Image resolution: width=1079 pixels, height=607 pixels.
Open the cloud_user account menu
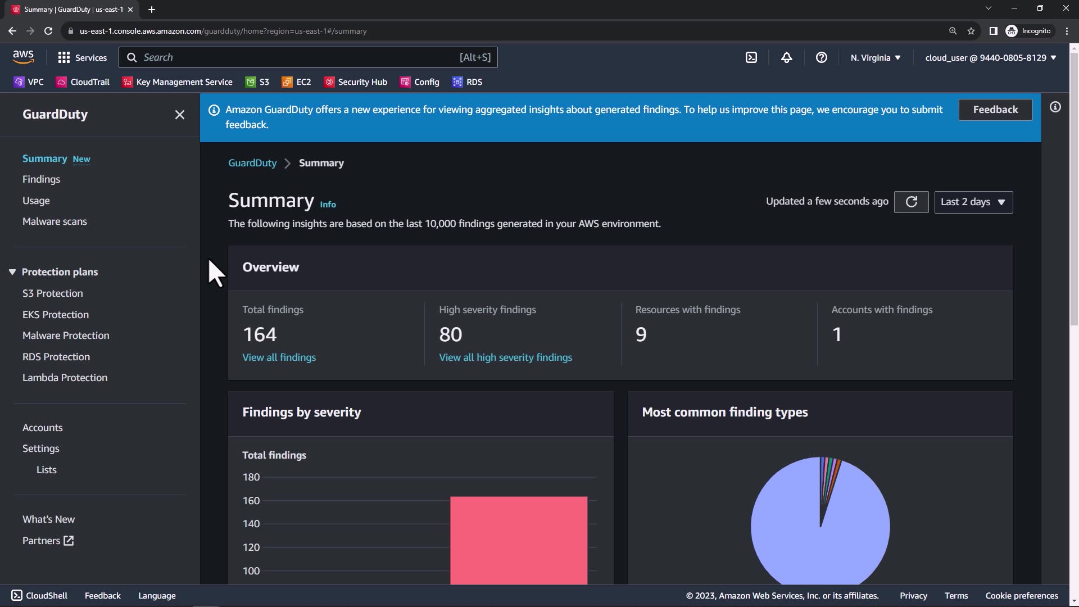990,57
